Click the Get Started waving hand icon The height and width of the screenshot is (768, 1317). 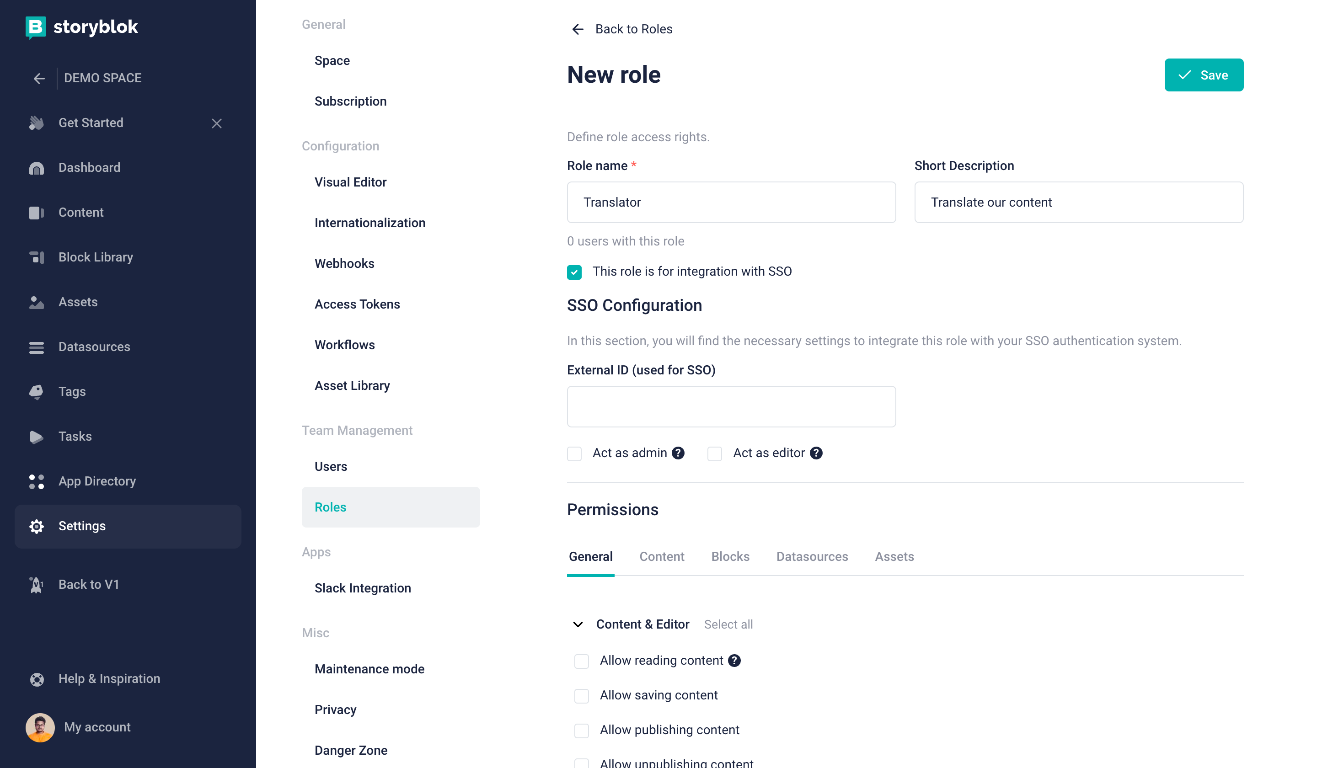(36, 123)
